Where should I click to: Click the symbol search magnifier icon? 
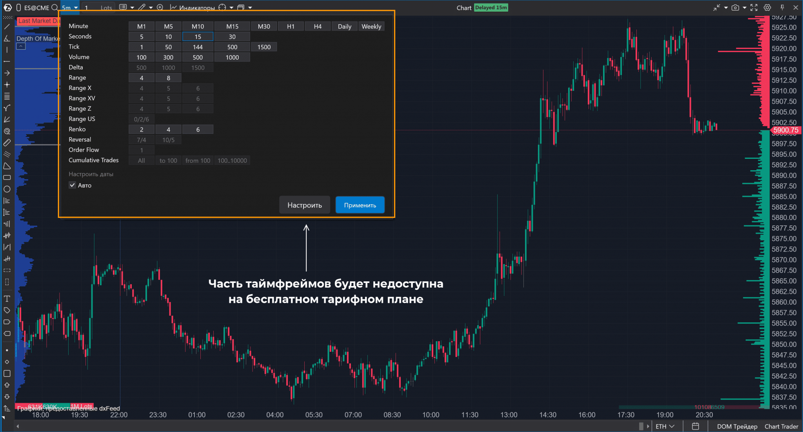pos(55,7)
